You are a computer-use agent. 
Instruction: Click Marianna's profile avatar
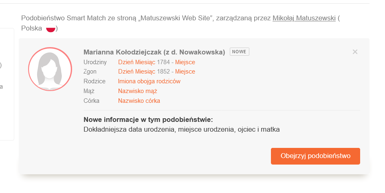[x=50, y=69]
